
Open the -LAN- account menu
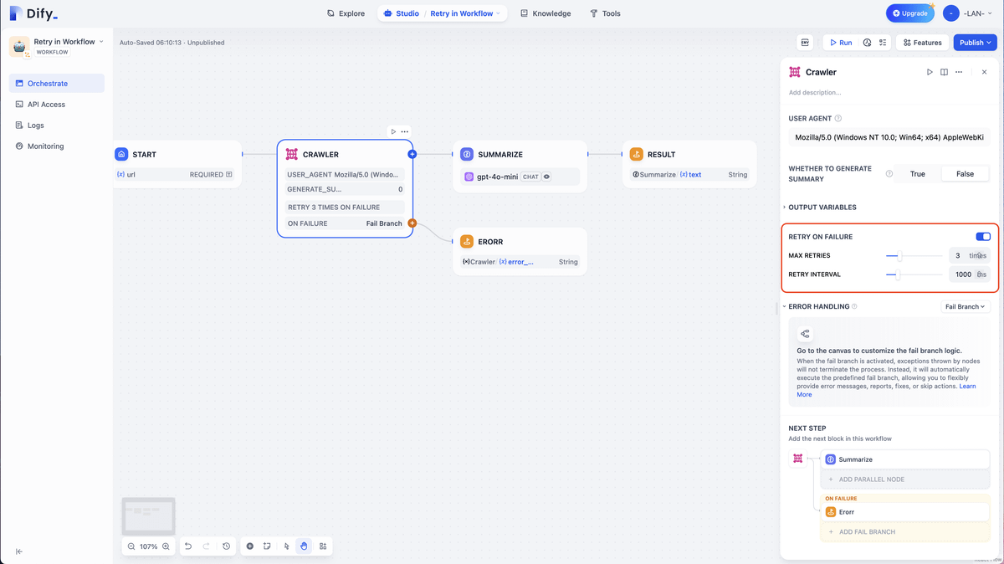pos(969,13)
